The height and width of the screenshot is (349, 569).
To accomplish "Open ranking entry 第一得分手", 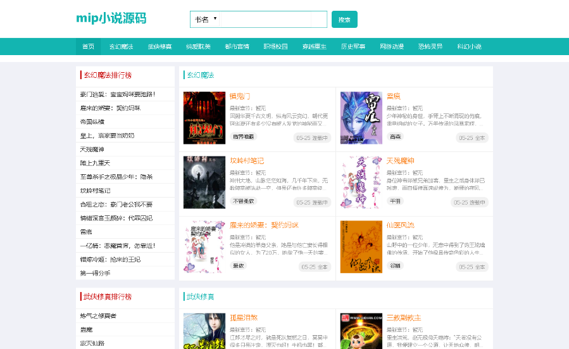I will [x=95, y=273].
